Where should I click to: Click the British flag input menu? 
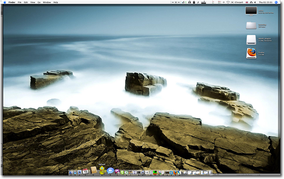(247, 2)
